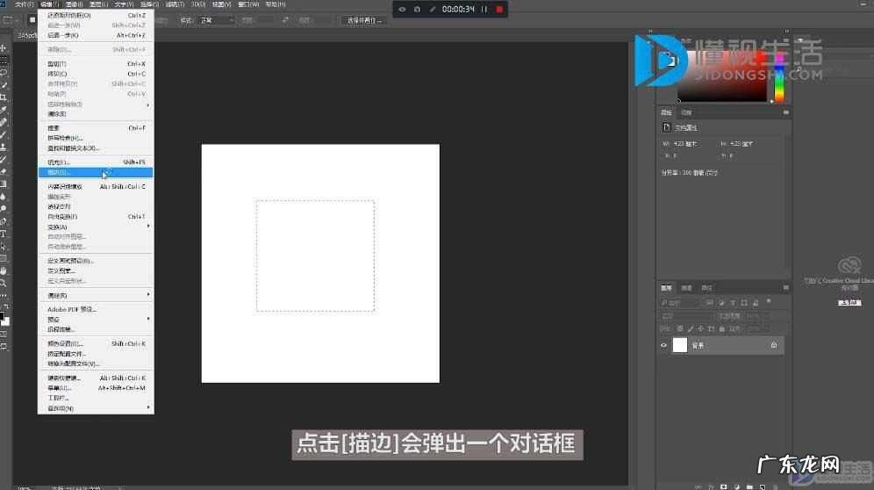Open the Layers panel flyout menu
Screen dimensions: 874x490
(786, 287)
